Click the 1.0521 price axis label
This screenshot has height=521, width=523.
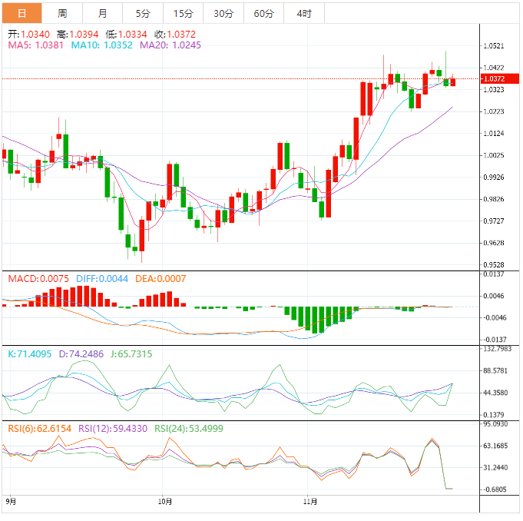pos(494,46)
